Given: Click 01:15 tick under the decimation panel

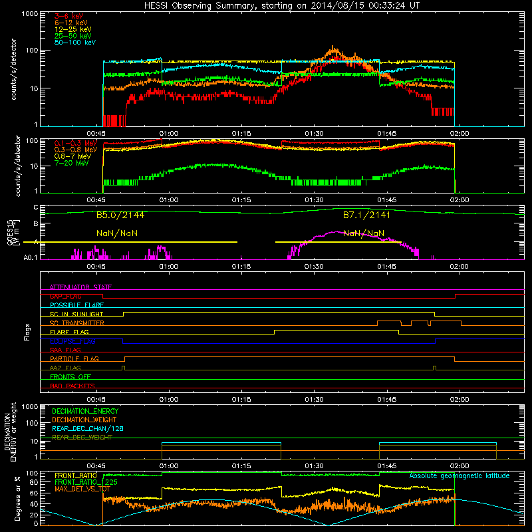Looking at the screenshot, I should pyautogui.click(x=241, y=466).
